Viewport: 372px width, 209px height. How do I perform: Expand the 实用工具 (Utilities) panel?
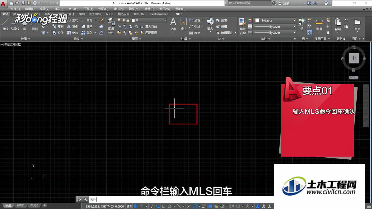[x=322, y=39]
